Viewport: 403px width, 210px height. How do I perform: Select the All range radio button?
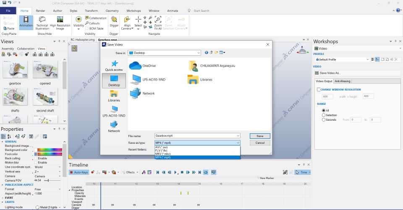324,110
